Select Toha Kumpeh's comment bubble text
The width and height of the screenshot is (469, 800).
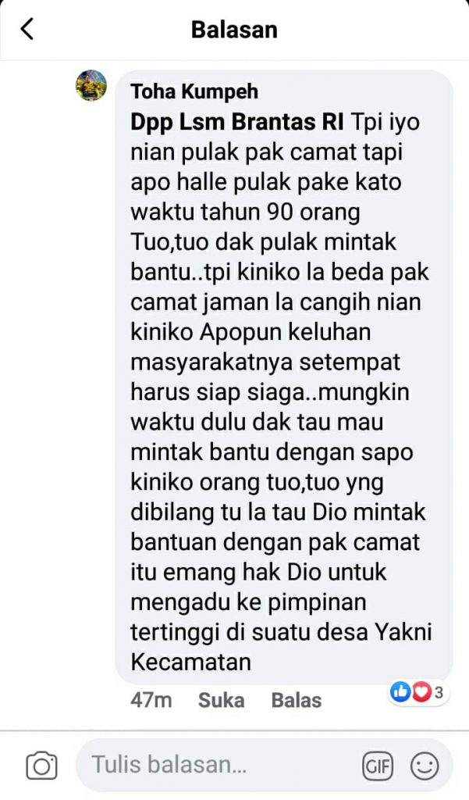[284, 377]
